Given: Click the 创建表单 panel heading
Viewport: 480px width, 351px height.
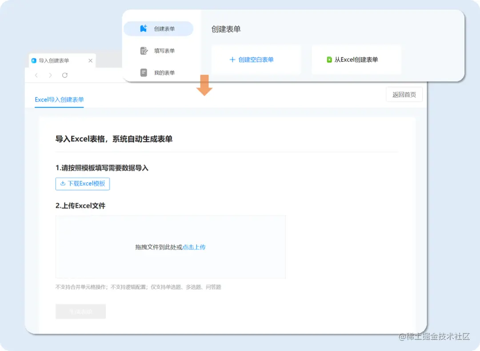Looking at the screenshot, I should click(226, 29).
